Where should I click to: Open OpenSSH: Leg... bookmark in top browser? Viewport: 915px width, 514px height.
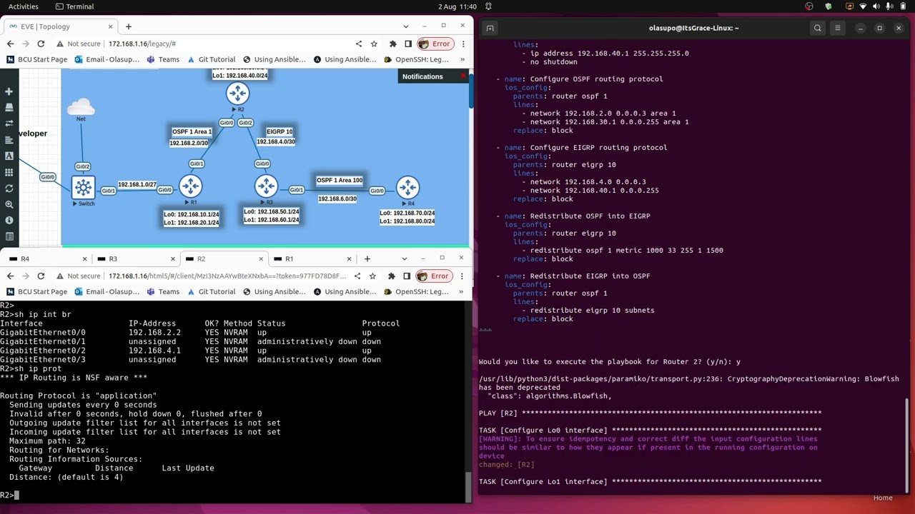[416, 59]
